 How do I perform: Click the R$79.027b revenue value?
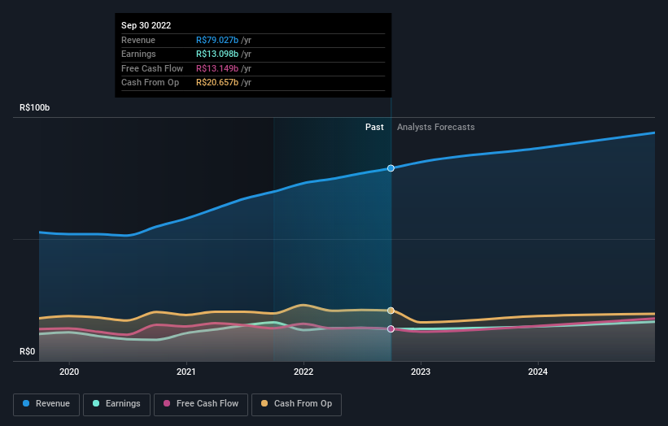pyautogui.click(x=217, y=40)
